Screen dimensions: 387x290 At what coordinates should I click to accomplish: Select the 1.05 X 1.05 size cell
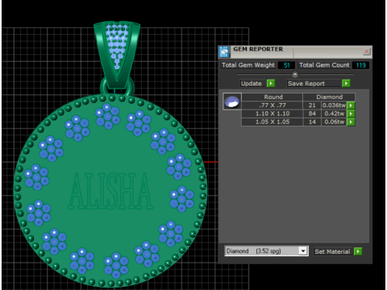pos(273,122)
